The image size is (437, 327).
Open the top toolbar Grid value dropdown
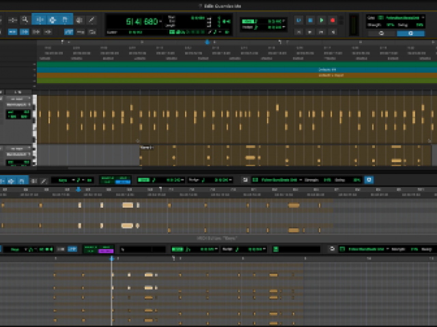click(284, 21)
